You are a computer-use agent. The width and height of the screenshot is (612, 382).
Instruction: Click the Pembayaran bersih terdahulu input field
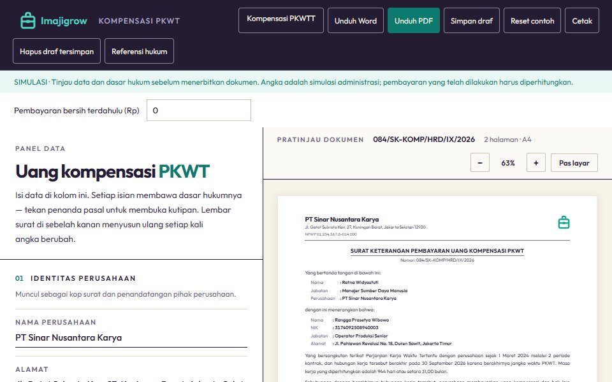point(199,110)
